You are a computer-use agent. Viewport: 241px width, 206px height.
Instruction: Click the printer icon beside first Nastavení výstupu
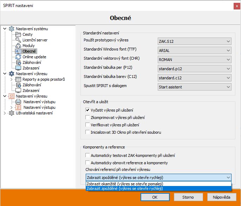pos(18,102)
